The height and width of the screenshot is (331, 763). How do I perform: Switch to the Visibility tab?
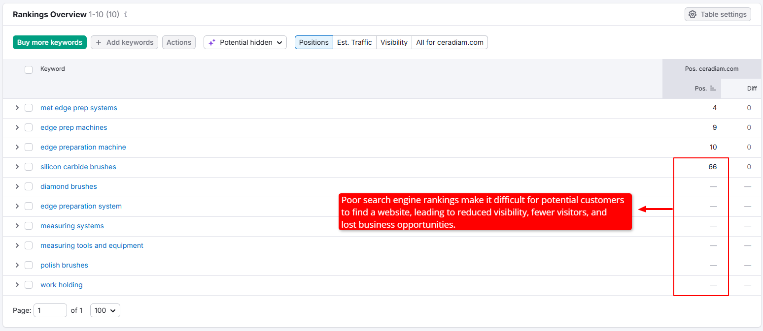[394, 42]
